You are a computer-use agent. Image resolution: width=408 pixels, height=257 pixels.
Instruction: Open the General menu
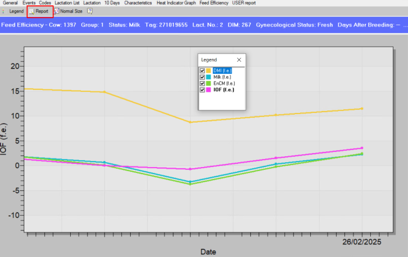point(11,3)
